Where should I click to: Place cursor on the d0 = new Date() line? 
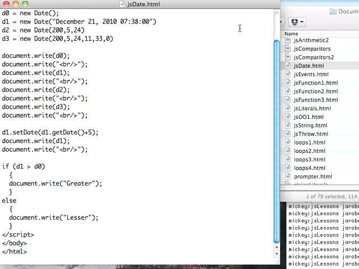(30, 13)
